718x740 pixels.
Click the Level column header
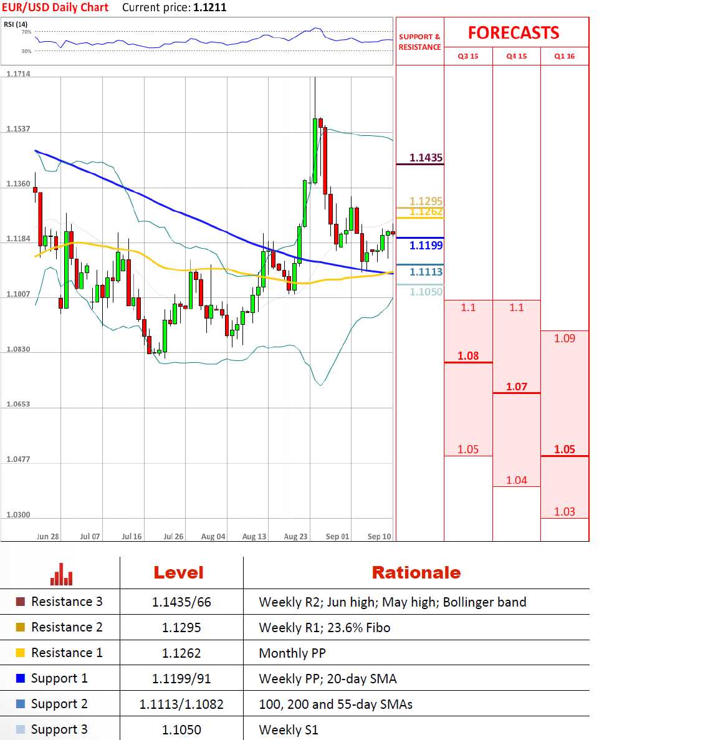point(179,572)
